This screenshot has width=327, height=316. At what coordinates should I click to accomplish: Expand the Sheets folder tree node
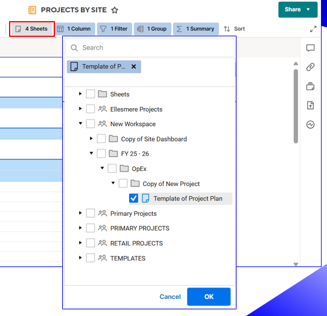[x=80, y=94]
